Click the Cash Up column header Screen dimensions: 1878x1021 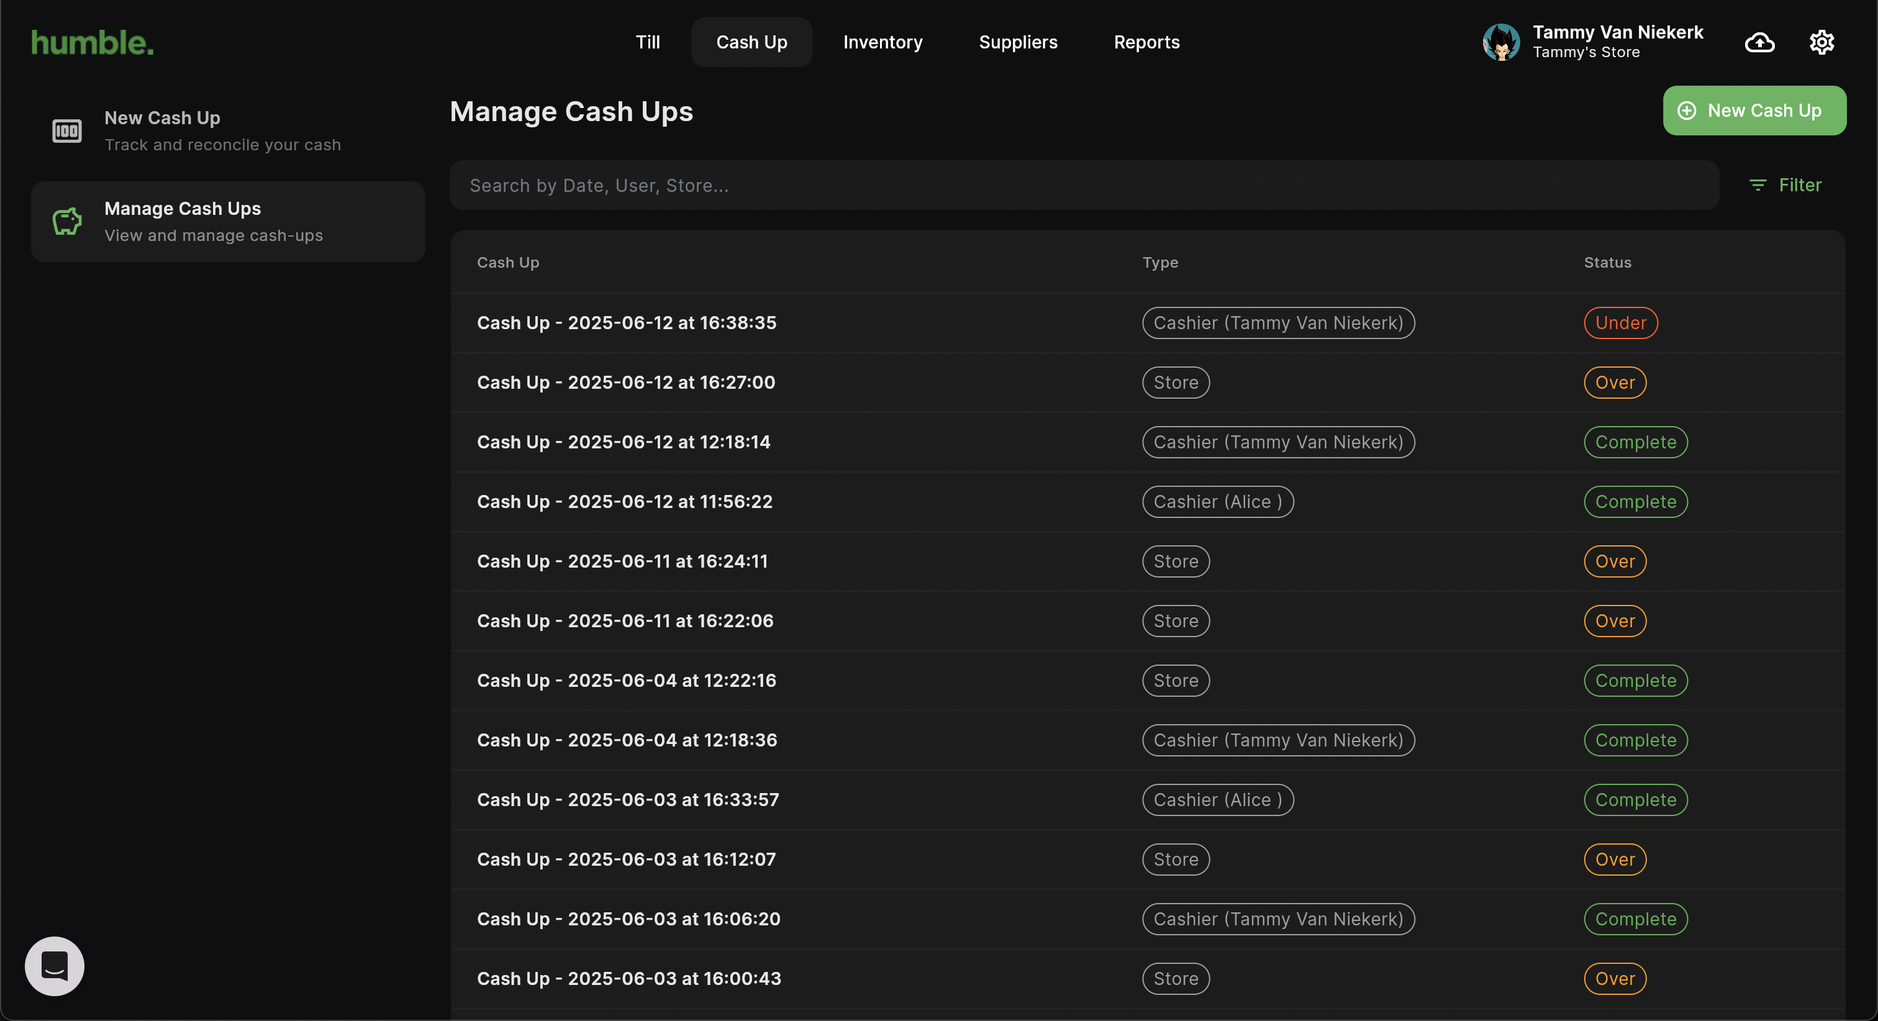tap(507, 263)
